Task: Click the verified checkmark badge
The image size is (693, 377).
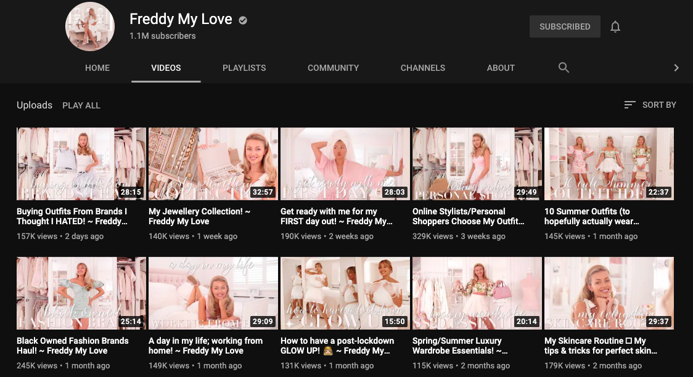Action: 243,20
